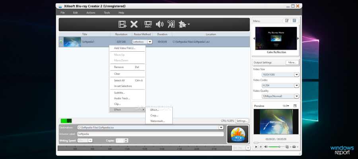Select Crop... in the submenu
The image size is (358, 159).
159,115
